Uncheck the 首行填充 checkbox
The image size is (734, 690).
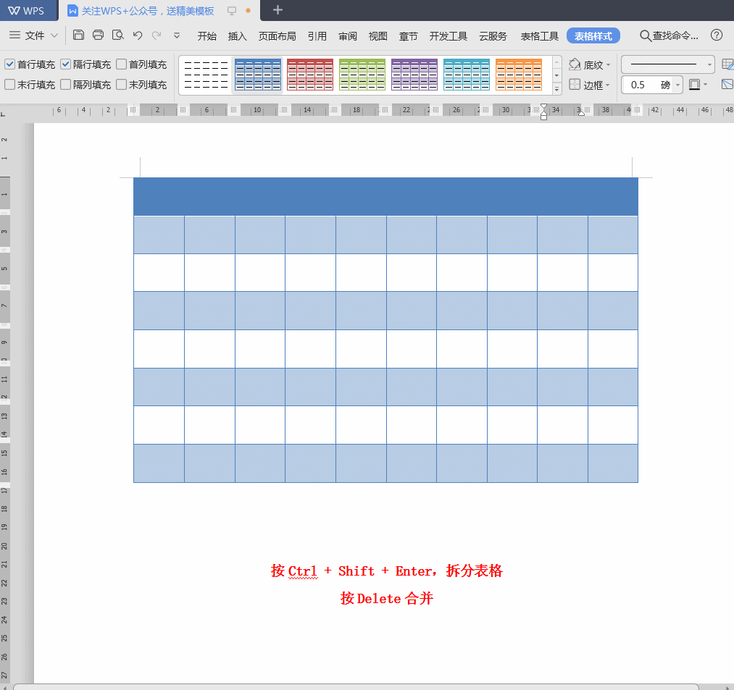[x=9, y=64]
